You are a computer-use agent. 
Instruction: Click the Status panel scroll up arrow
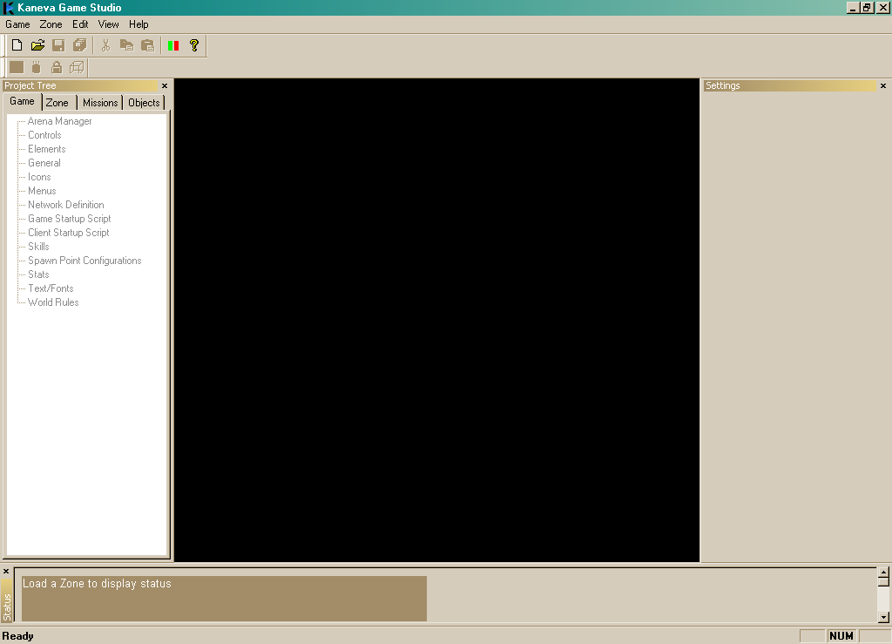coord(883,573)
